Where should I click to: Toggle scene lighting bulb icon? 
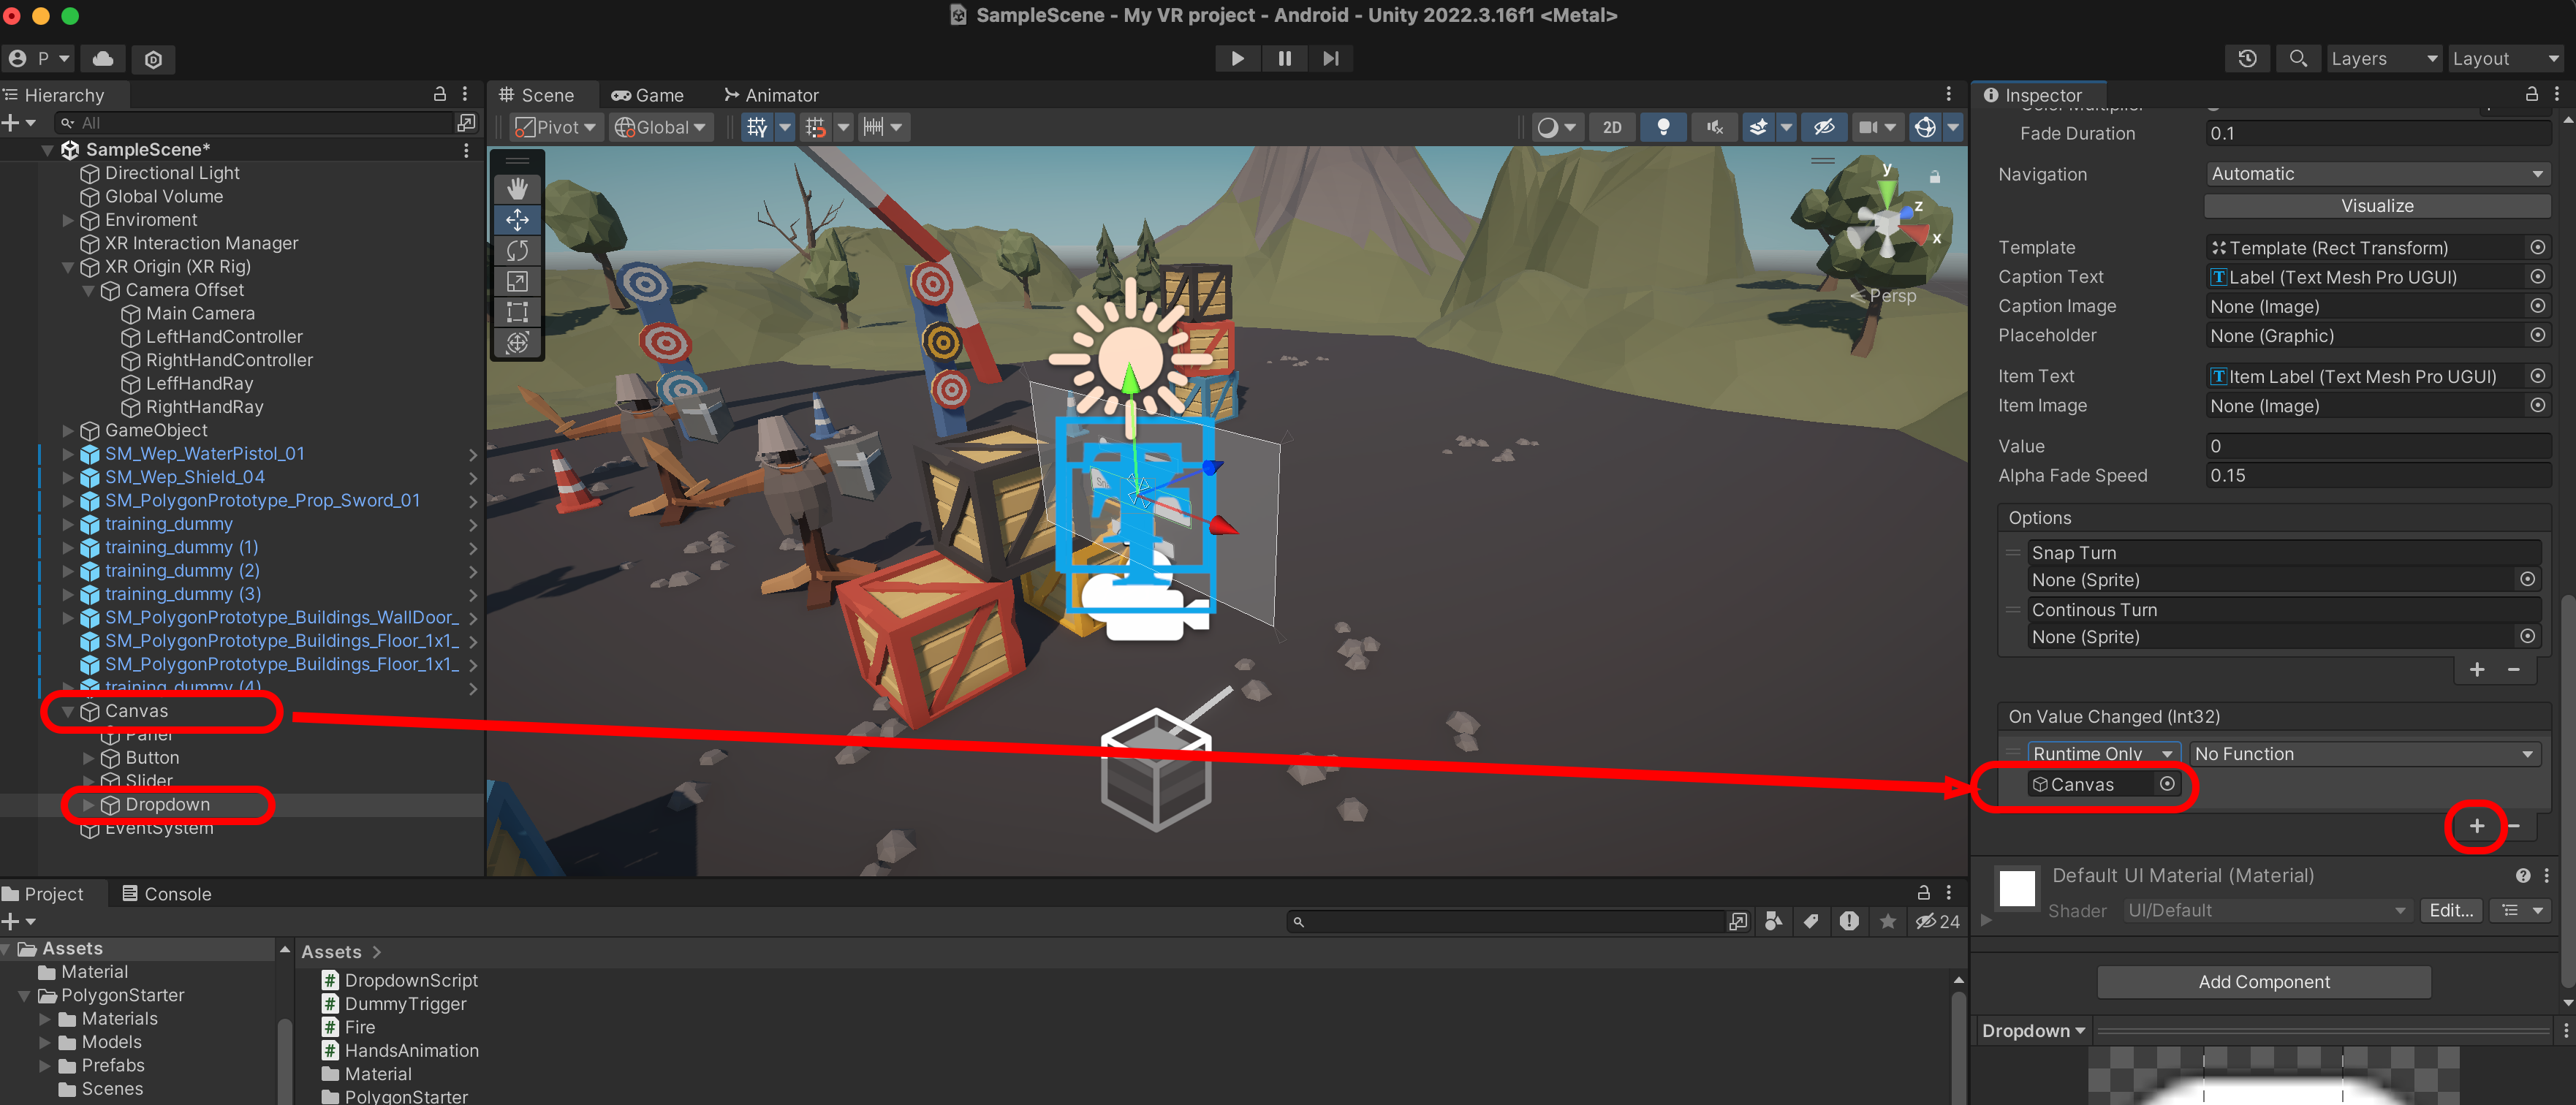[1663, 127]
